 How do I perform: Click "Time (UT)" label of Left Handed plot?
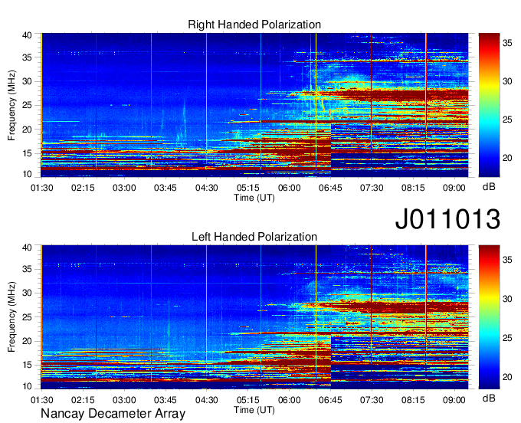click(x=254, y=410)
